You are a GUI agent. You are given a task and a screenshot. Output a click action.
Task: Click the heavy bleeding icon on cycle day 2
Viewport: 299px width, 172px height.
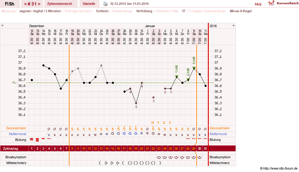pyautogui.click(x=37, y=140)
